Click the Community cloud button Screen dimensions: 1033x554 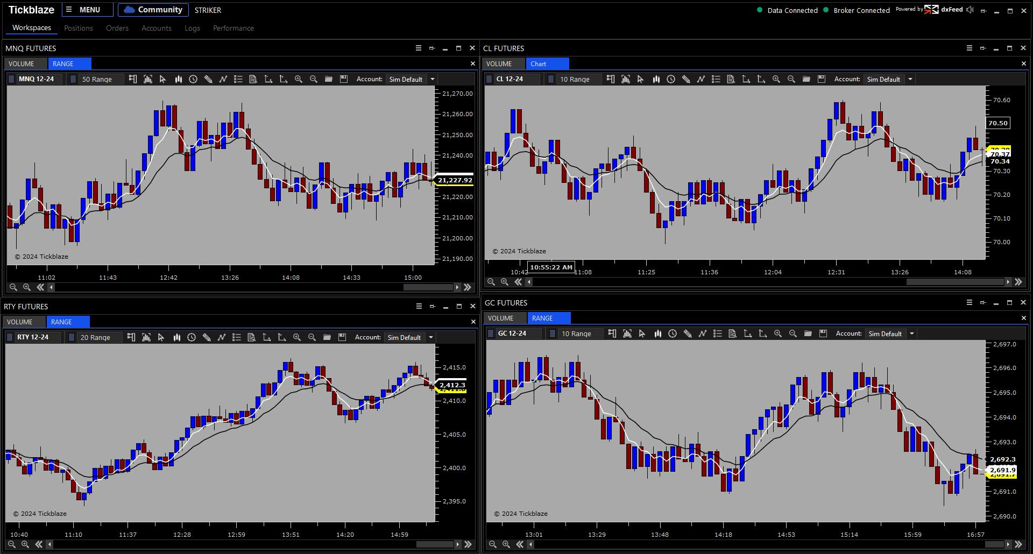point(153,10)
